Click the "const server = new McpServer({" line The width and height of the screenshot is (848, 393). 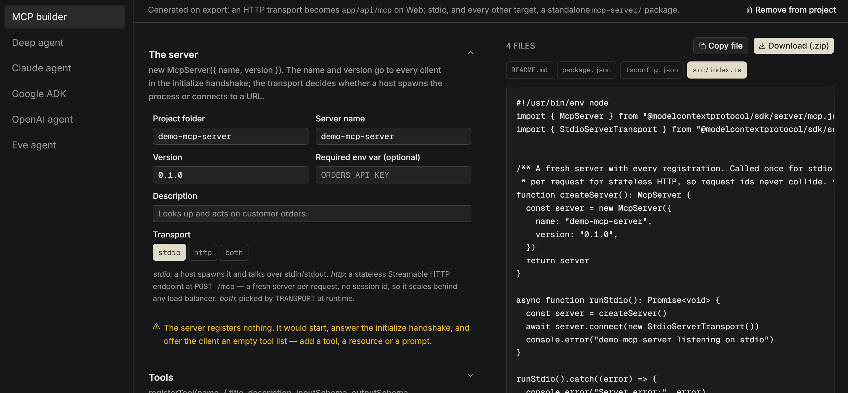click(598, 208)
